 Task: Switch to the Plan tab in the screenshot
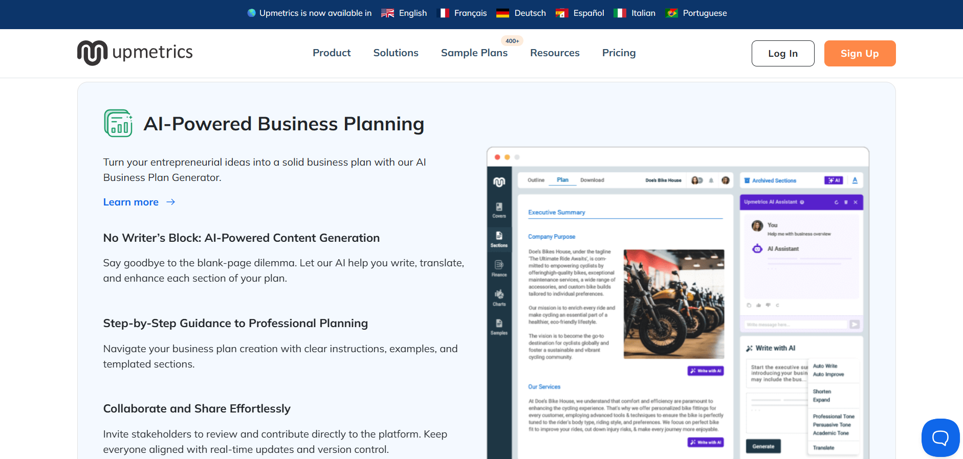[563, 180]
